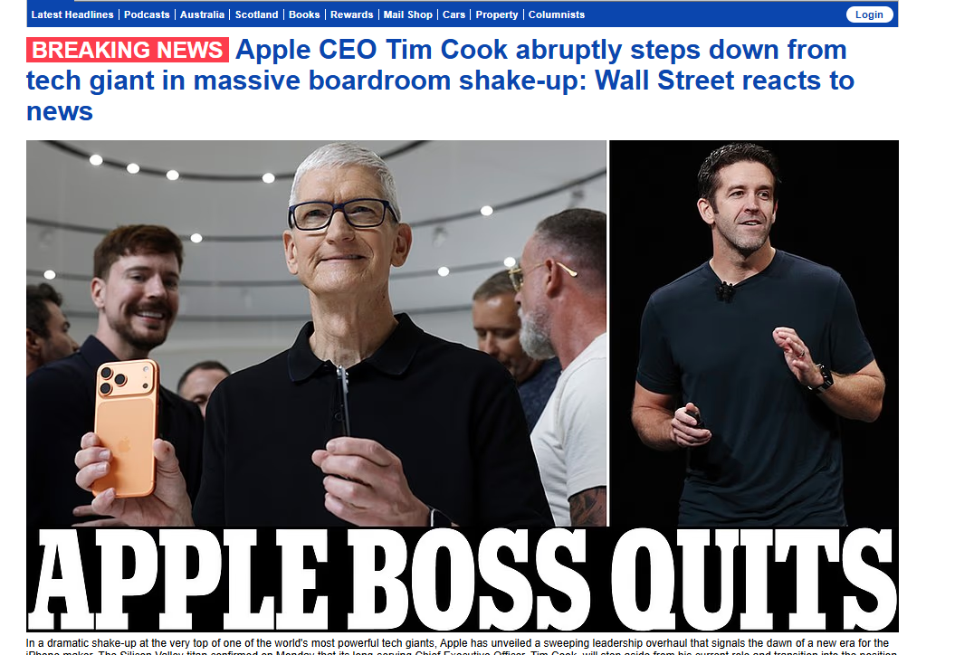
Task: Visit the Mail Shop link
Action: 407,14
